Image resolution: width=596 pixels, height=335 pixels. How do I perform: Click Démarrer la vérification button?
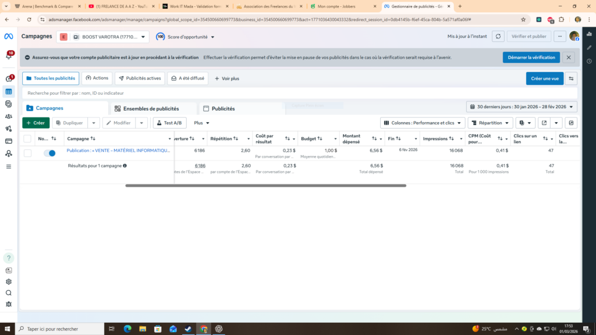click(x=531, y=58)
